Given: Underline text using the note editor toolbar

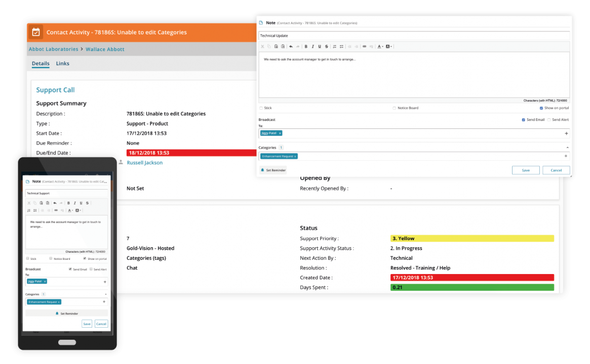Looking at the screenshot, I should [x=319, y=46].
